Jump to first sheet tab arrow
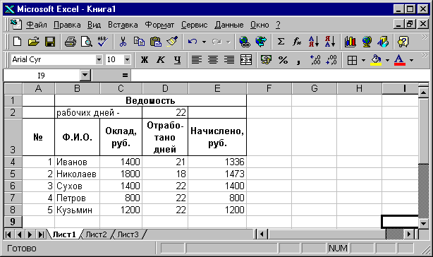 (x=8, y=234)
